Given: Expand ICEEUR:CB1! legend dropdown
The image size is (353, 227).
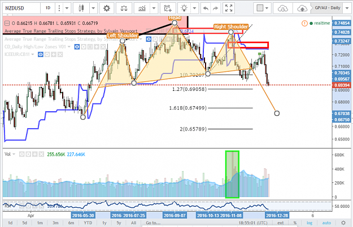Looking at the screenshot, I should click(33, 54).
